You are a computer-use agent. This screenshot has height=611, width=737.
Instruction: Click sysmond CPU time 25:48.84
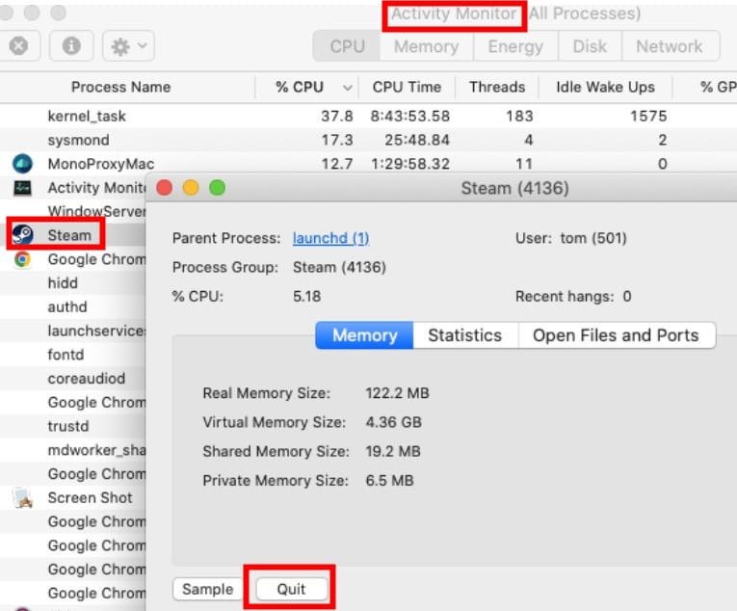tap(417, 140)
